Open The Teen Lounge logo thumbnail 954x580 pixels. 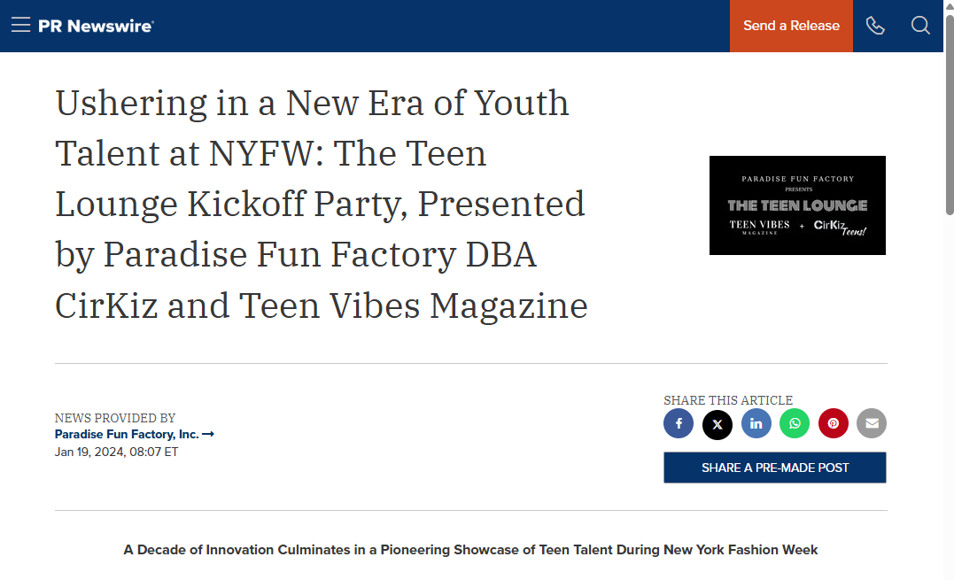tap(797, 205)
